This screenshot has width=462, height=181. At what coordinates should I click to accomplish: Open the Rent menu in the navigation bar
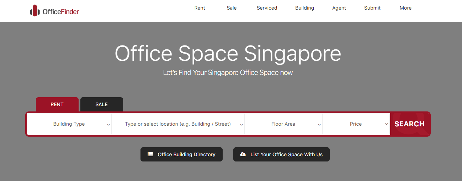coord(200,8)
